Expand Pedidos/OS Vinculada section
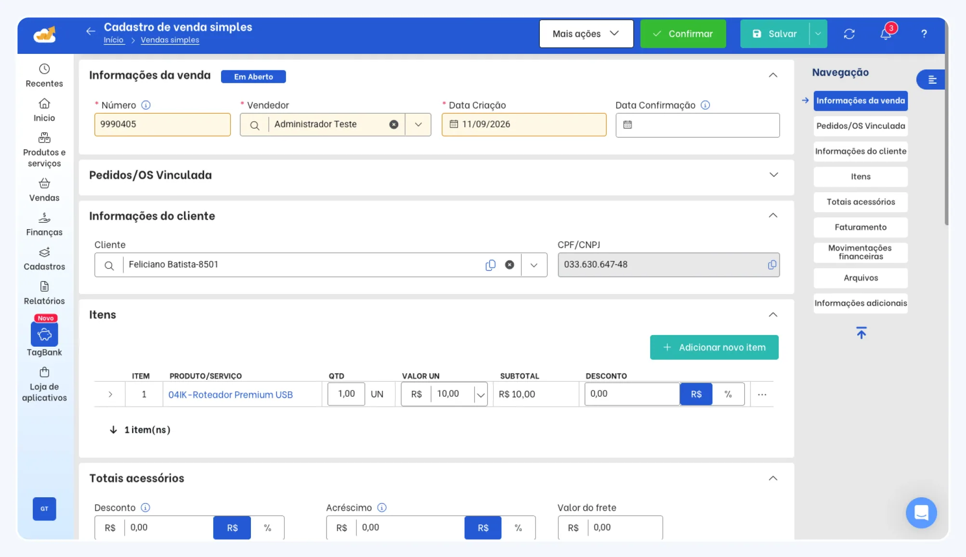Screen dimensions: 966x557 click(x=773, y=174)
